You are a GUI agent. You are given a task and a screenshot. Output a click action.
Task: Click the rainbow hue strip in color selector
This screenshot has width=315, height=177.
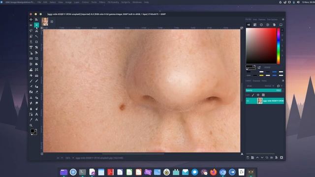279,46
